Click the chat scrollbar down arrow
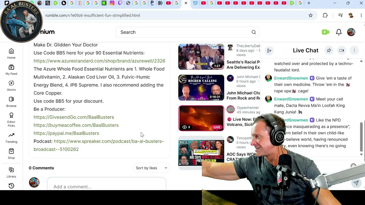Viewport: 365px width, 205px height. coord(361,154)
